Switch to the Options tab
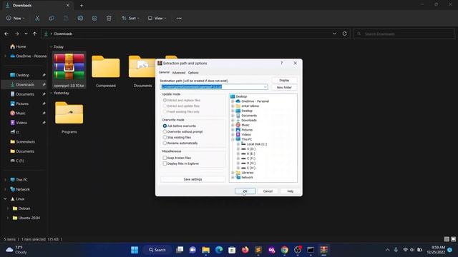 (193, 73)
